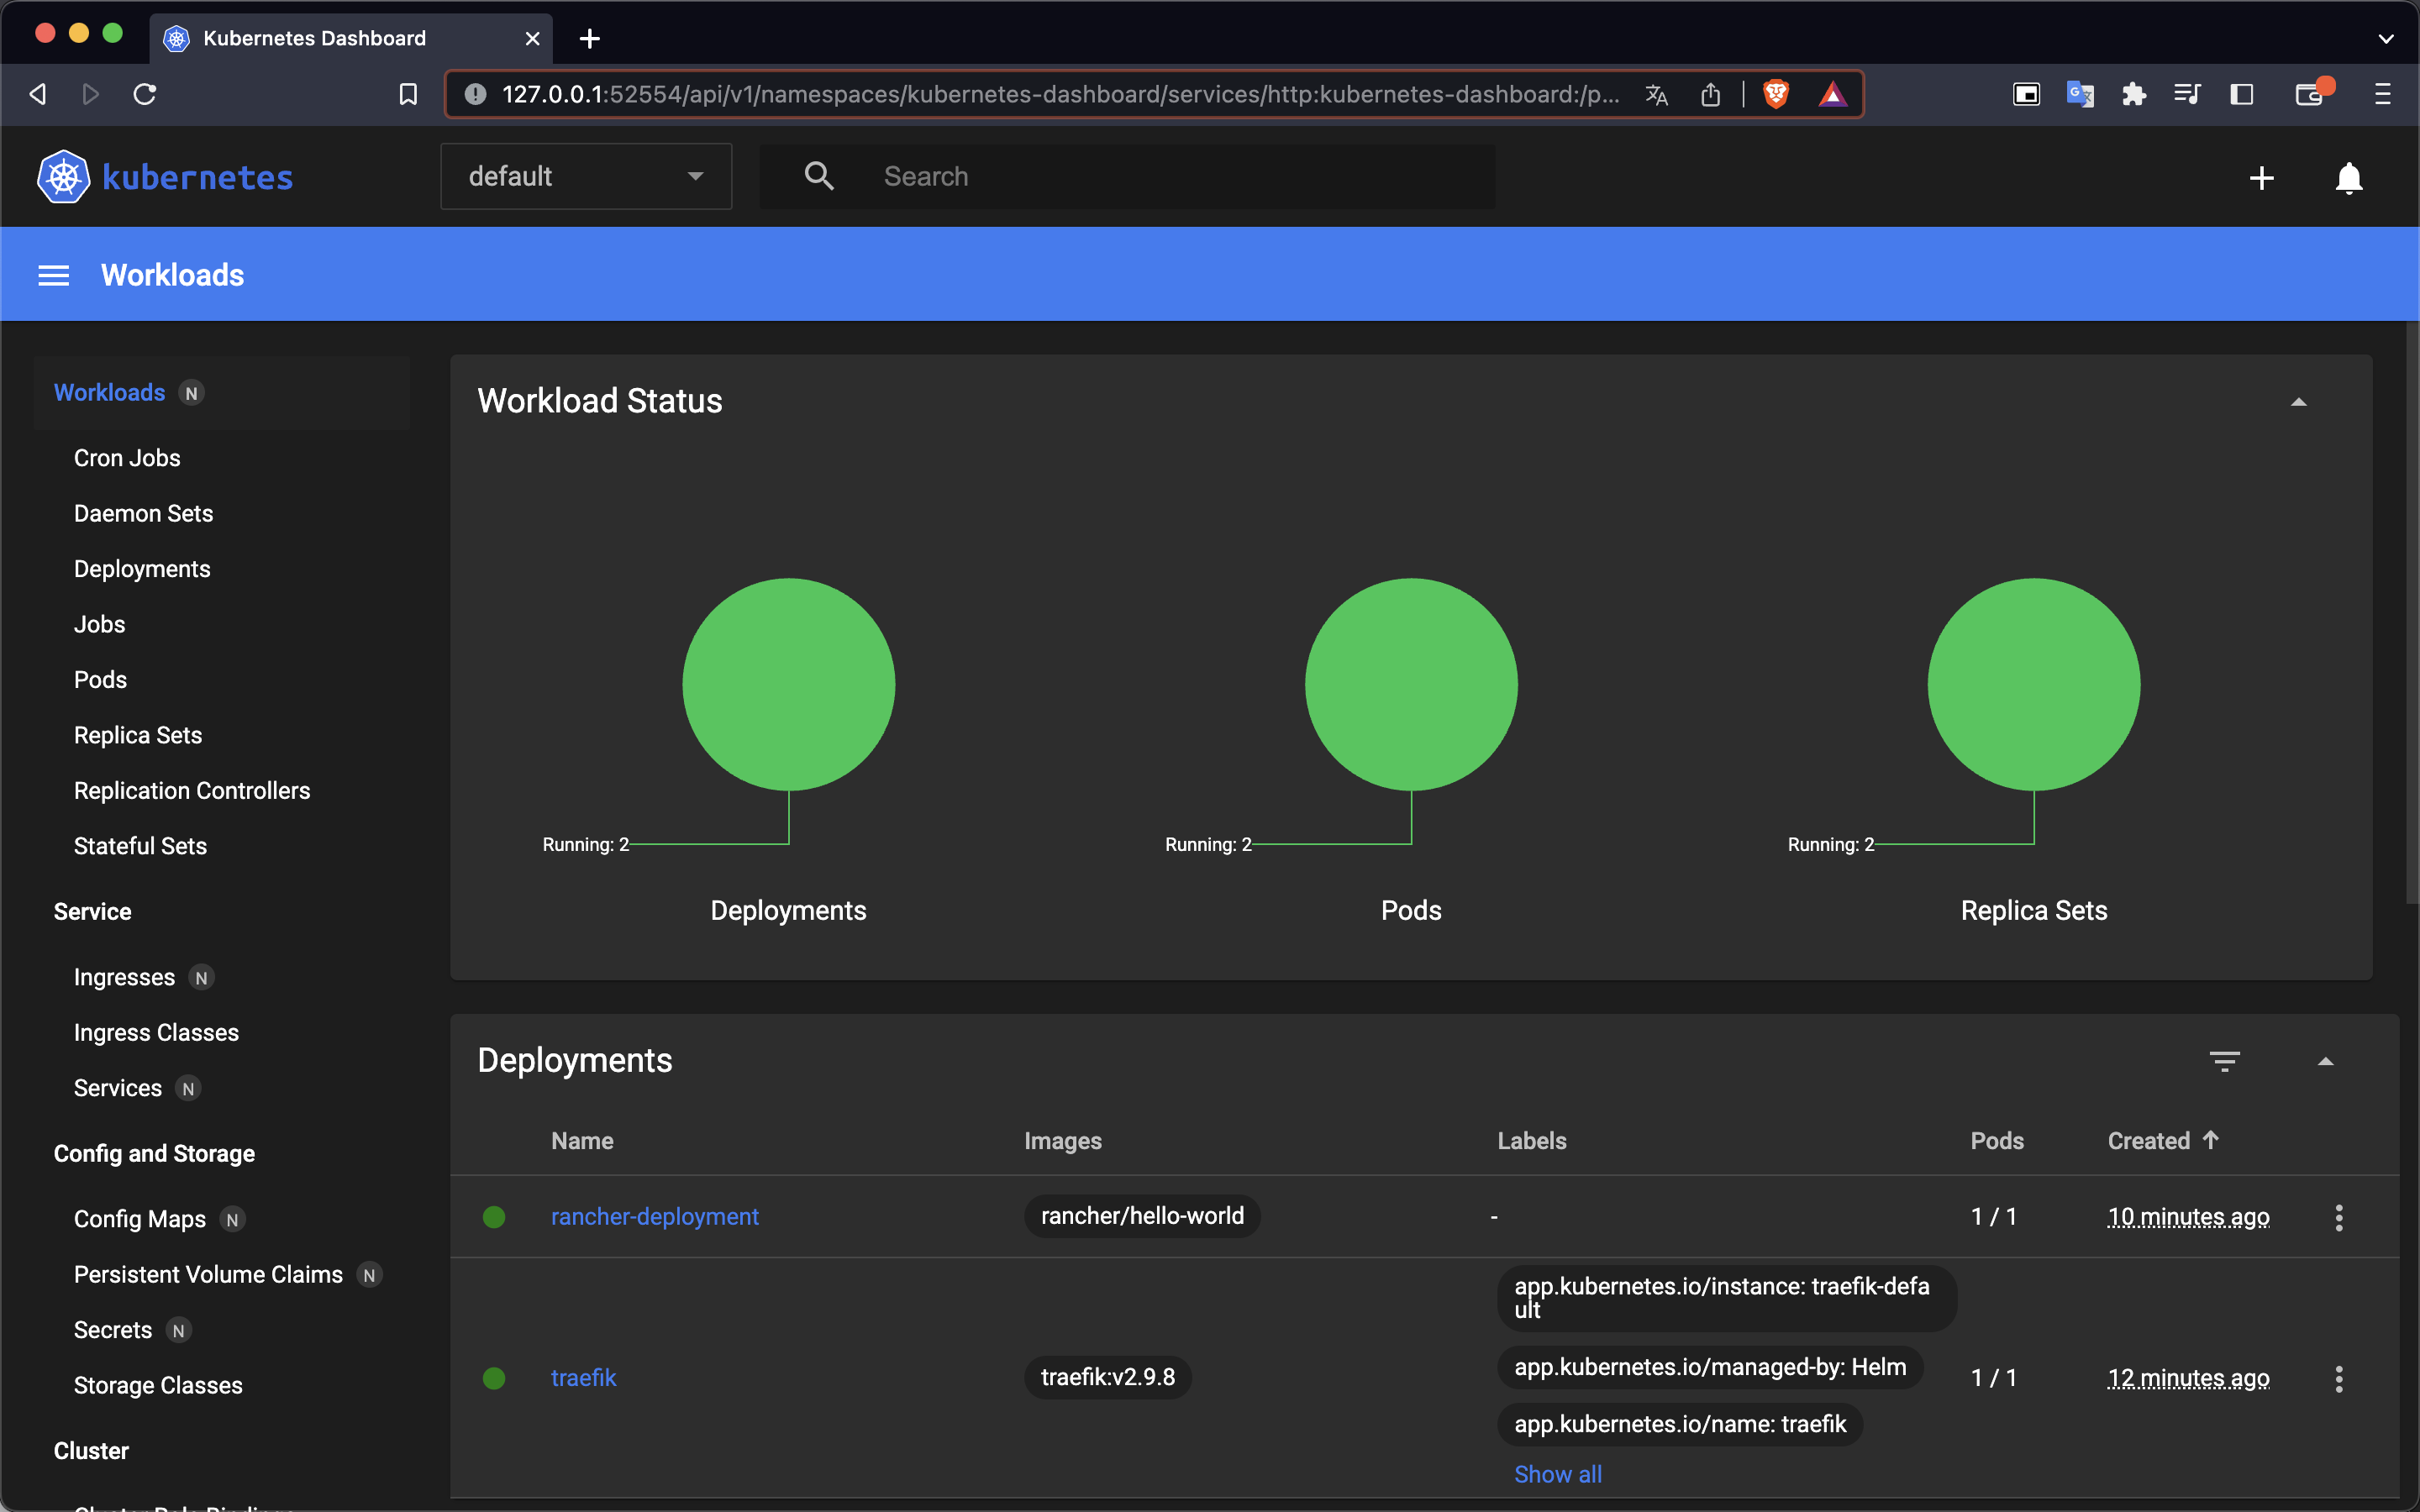Collapse the Workload Status card
Viewport: 2420px width, 1512px height.
click(x=2299, y=402)
